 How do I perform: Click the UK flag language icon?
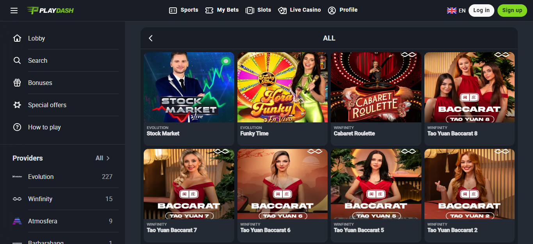[452, 11]
